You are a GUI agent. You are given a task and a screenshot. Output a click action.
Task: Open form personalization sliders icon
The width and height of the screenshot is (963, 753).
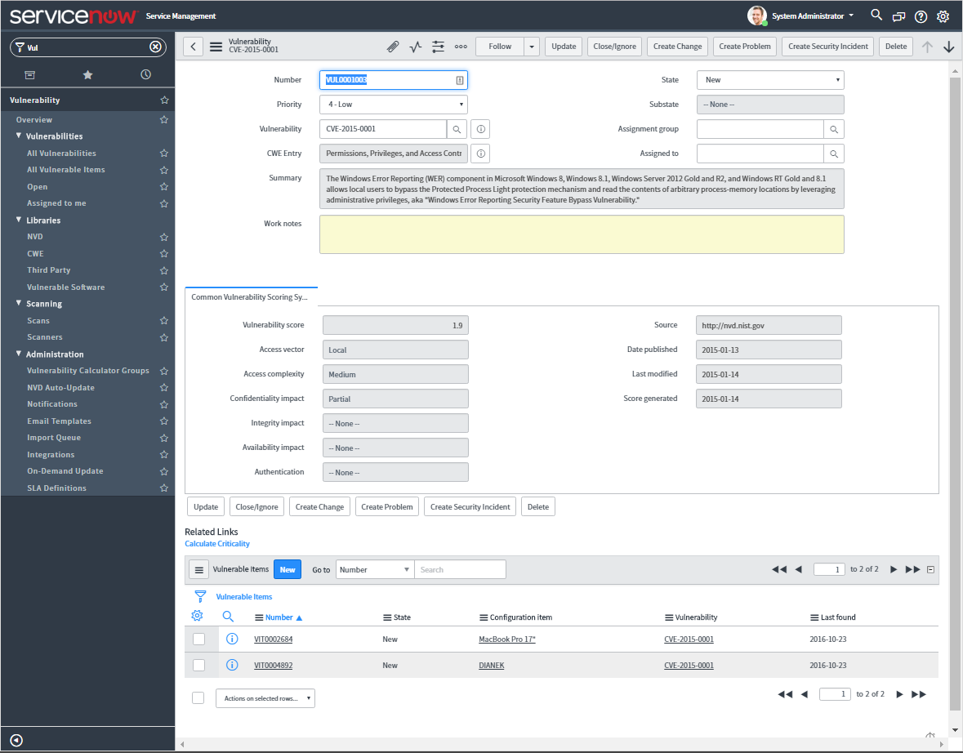click(438, 47)
